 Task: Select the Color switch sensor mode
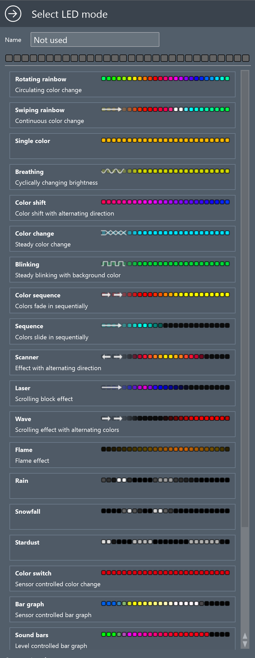(122, 579)
